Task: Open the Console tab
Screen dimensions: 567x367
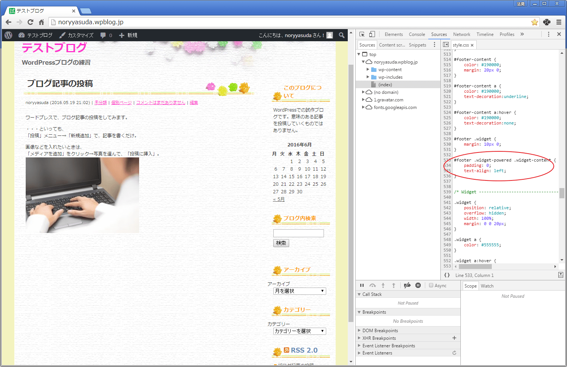Action: click(x=417, y=34)
